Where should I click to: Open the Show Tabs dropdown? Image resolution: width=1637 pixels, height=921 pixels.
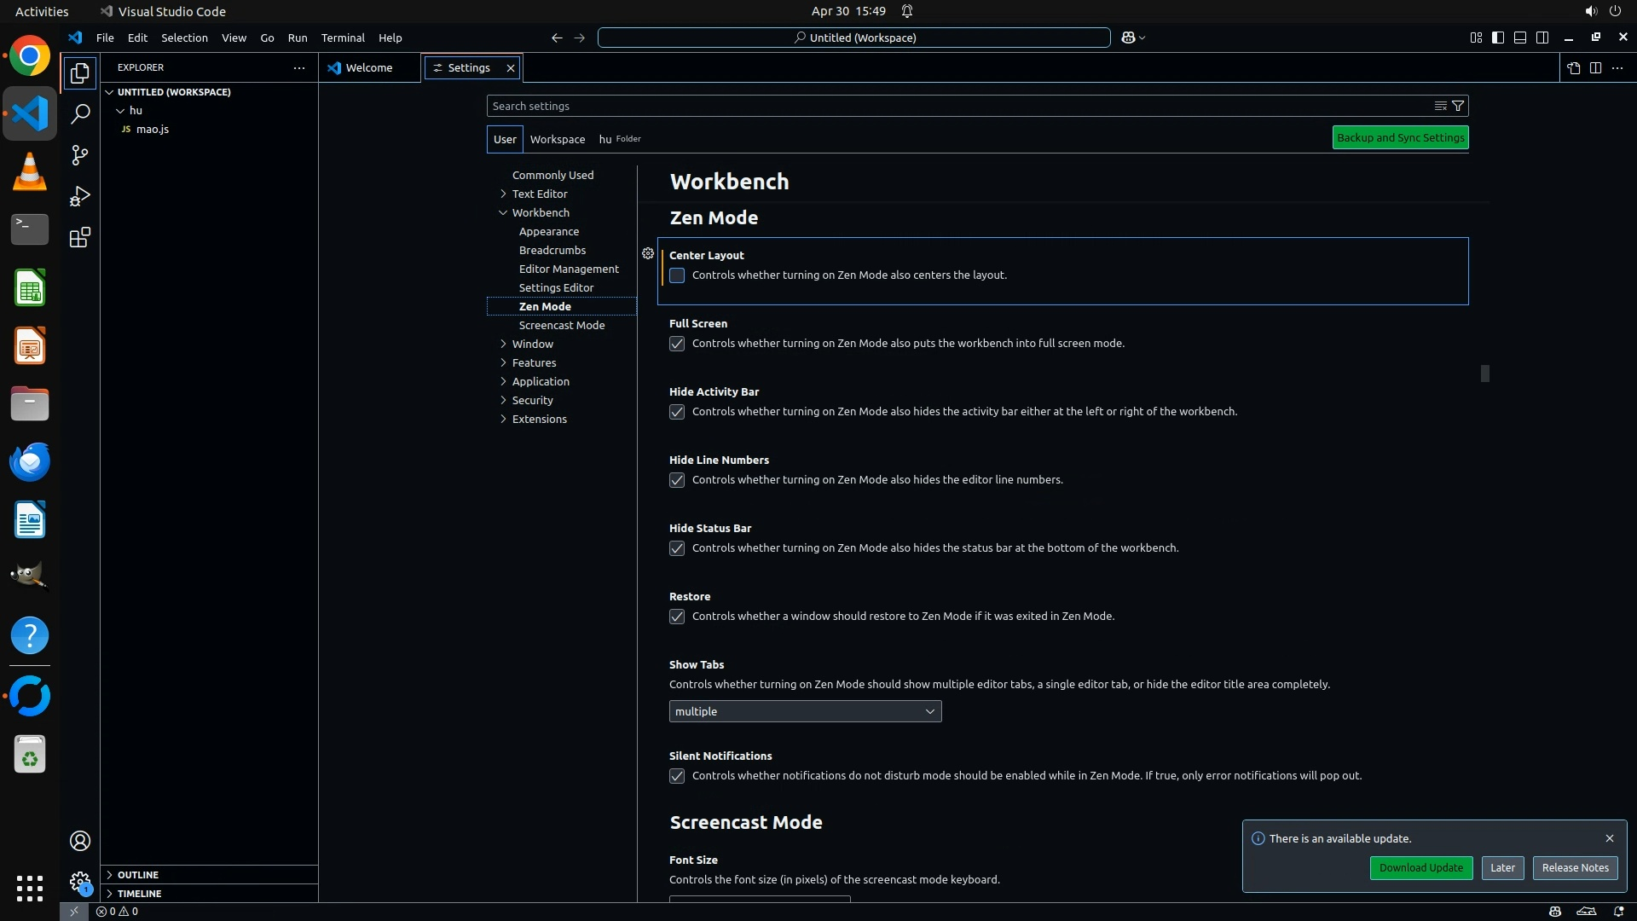(805, 711)
